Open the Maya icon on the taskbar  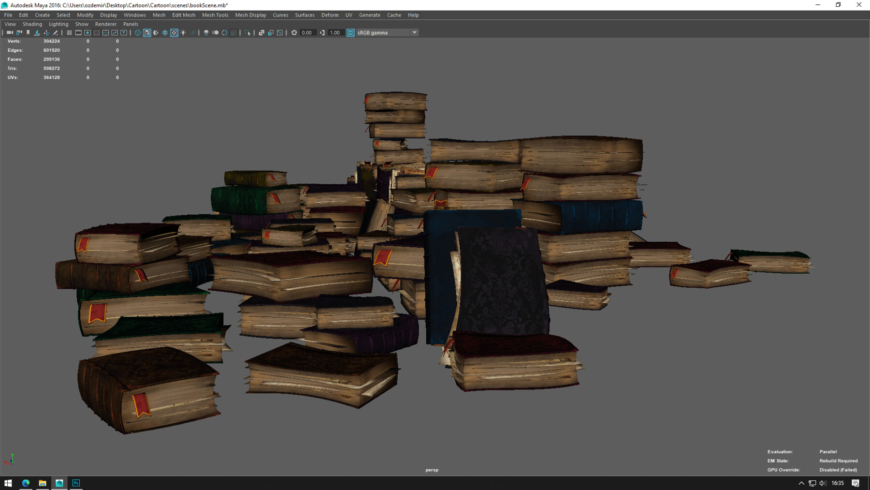pos(59,483)
